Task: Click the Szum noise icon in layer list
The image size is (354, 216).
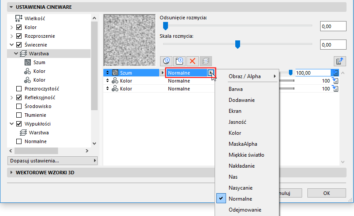Action: point(115,72)
